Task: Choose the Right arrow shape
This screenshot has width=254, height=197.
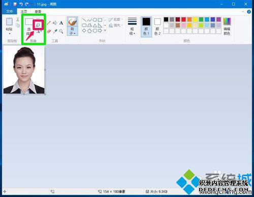Action: (x=100, y=31)
